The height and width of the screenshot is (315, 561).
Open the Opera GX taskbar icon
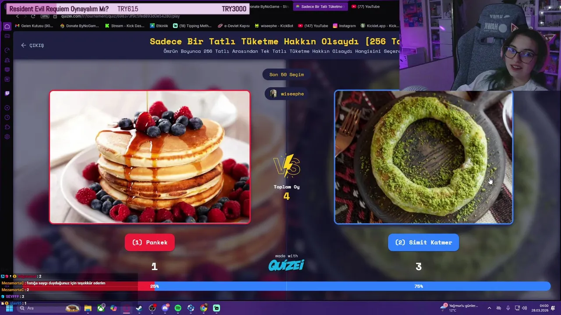pos(126,308)
